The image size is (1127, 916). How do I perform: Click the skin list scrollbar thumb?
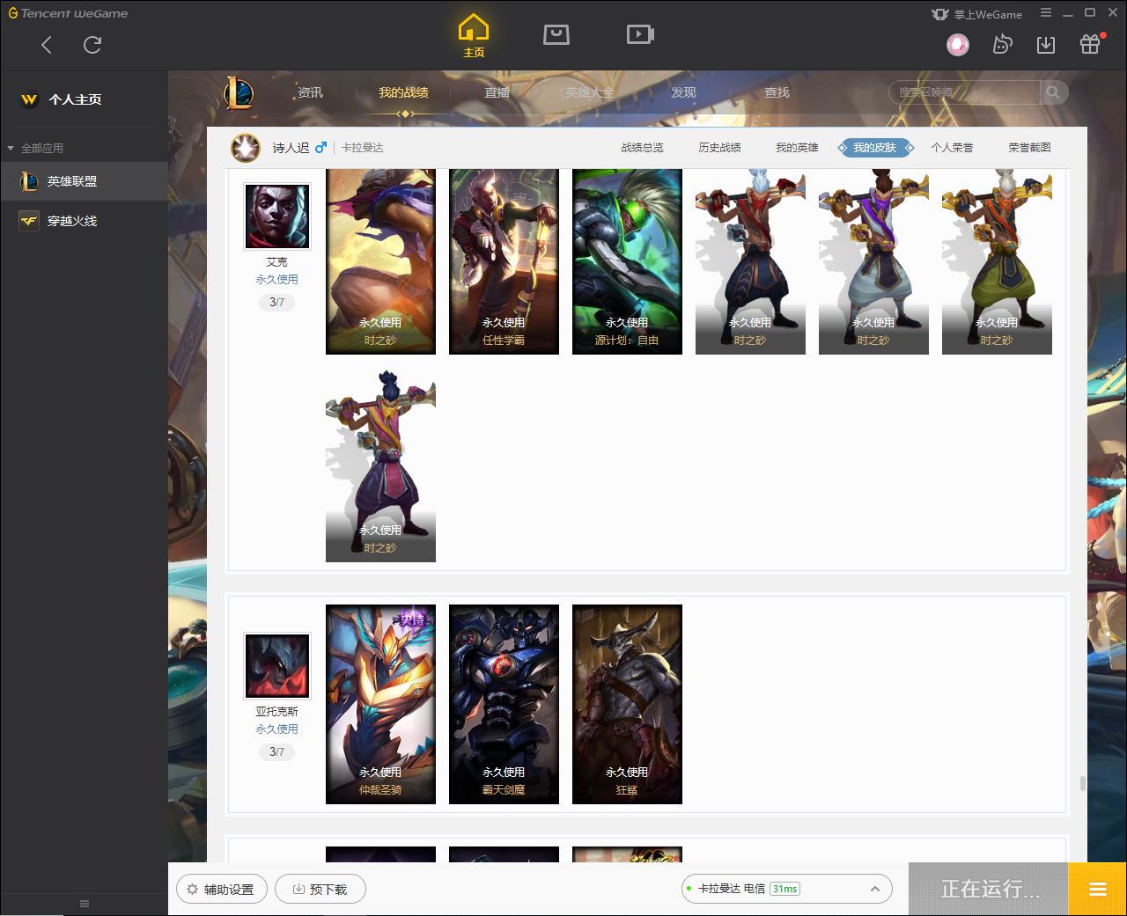pos(1082,783)
